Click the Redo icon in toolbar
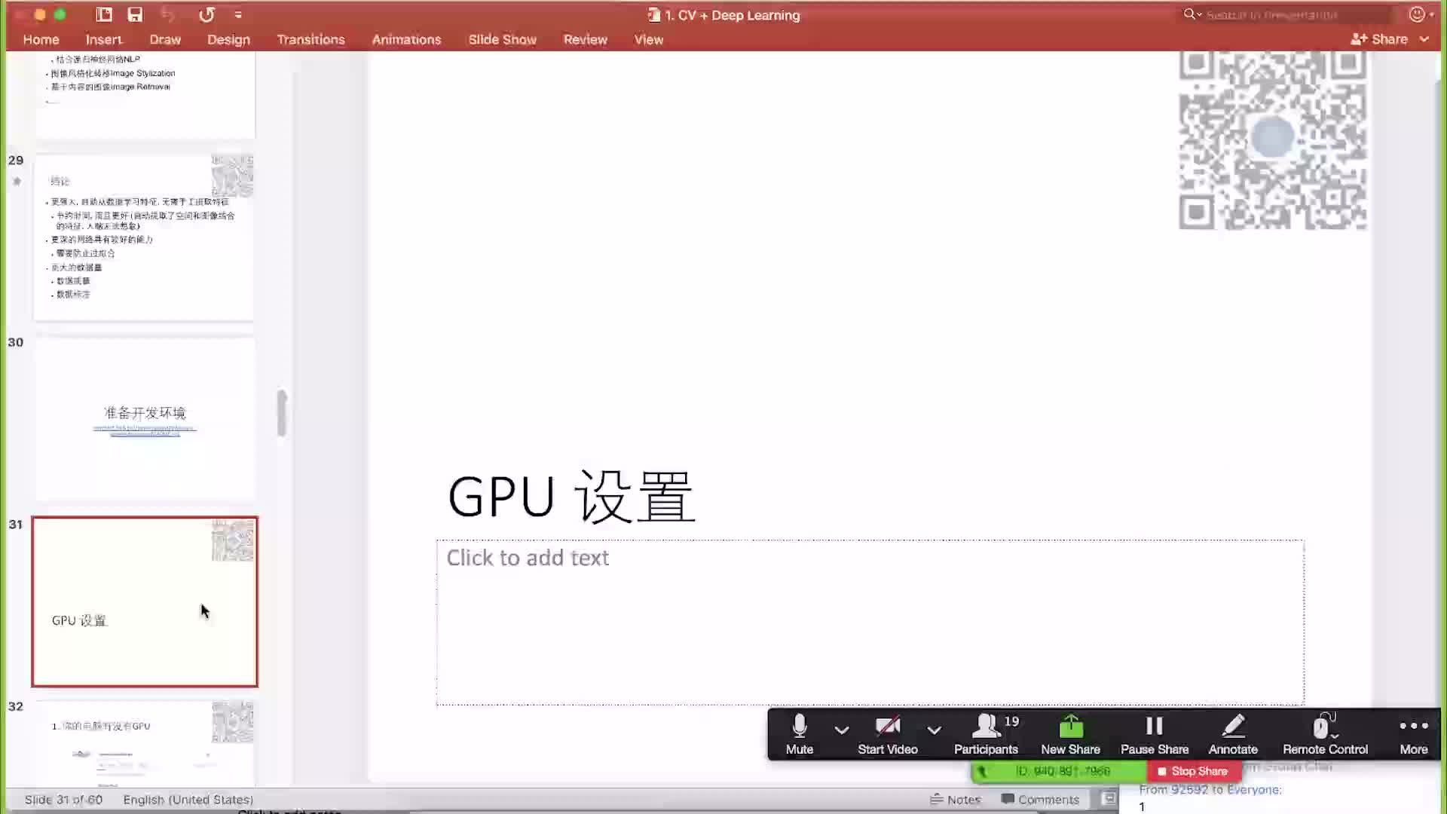The width and height of the screenshot is (1447, 814). coord(206,14)
